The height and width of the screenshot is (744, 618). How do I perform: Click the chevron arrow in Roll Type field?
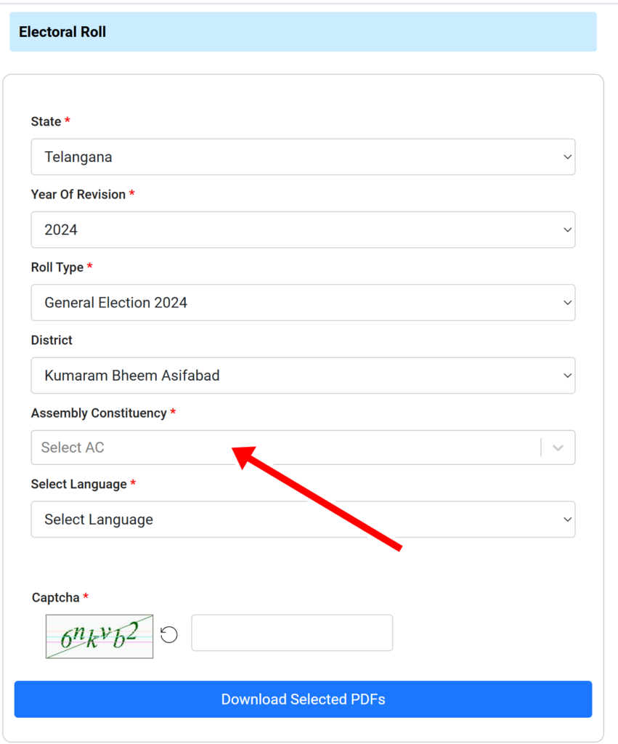(x=567, y=303)
